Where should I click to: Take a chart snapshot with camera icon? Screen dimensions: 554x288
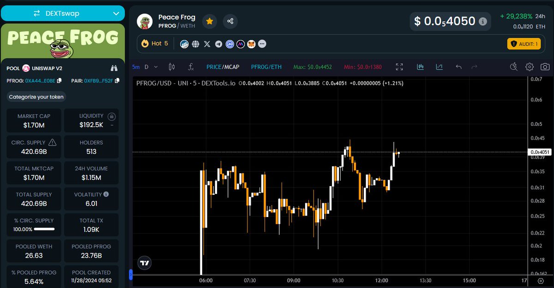coord(545,67)
